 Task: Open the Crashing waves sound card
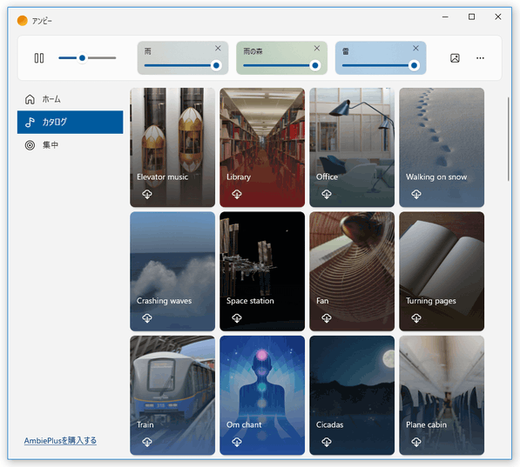(172, 271)
